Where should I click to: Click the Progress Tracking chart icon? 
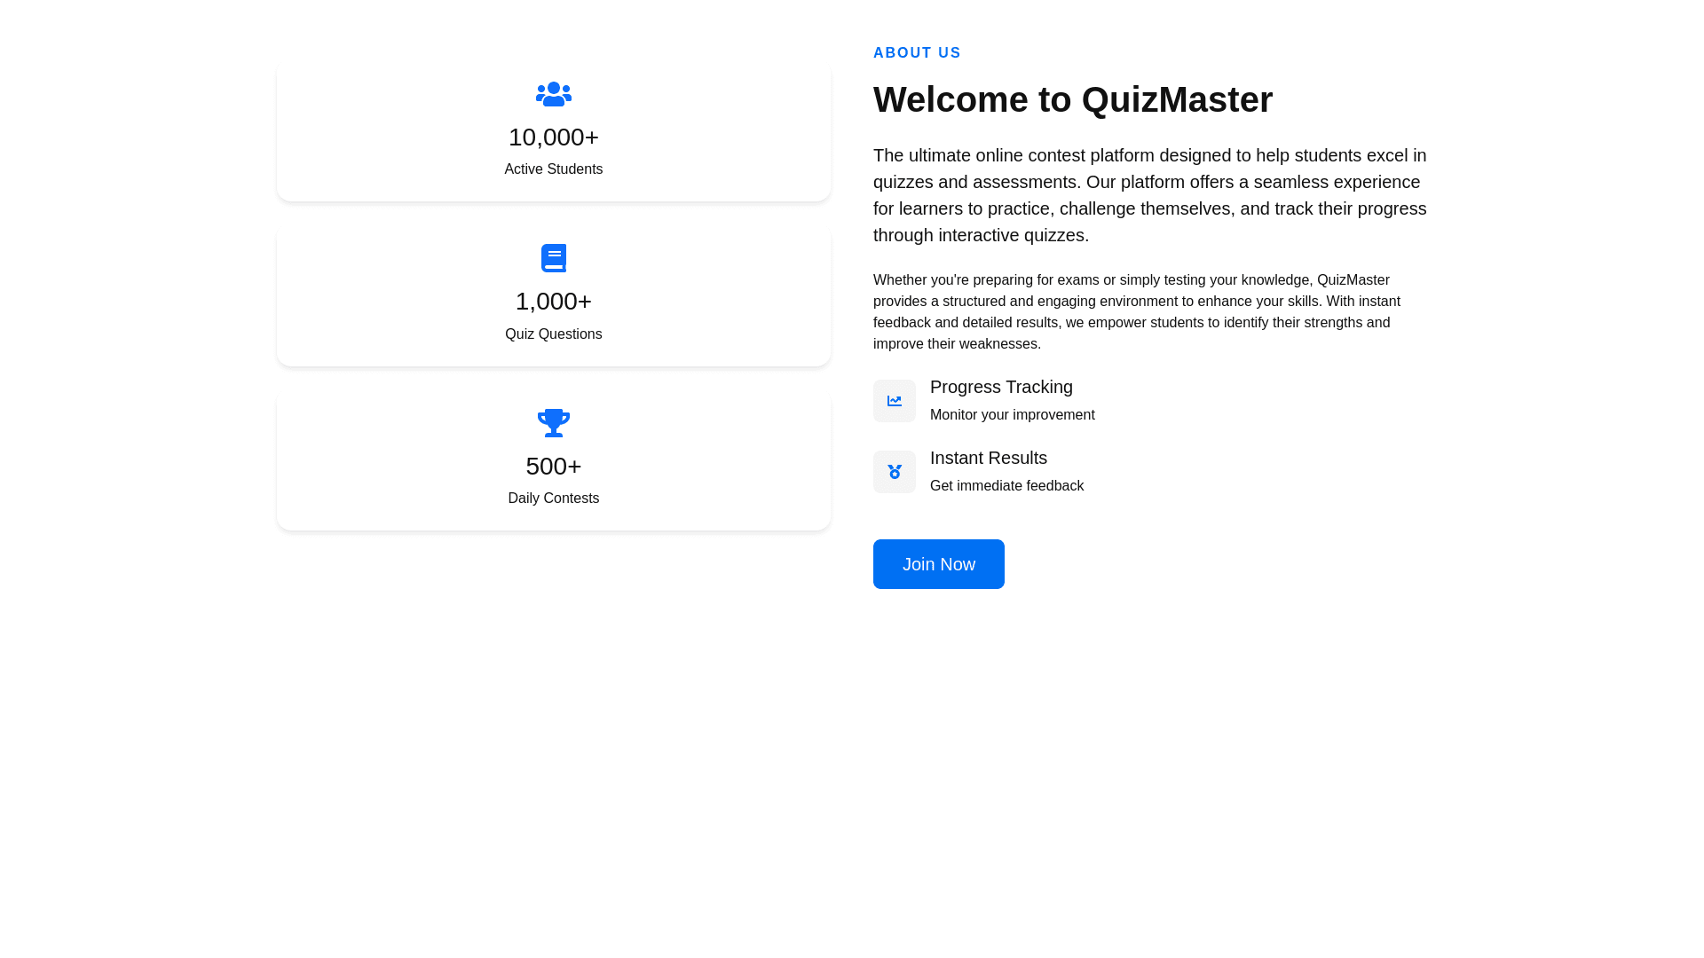tap(894, 401)
